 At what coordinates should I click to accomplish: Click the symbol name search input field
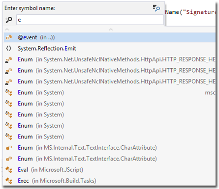click(x=90, y=20)
